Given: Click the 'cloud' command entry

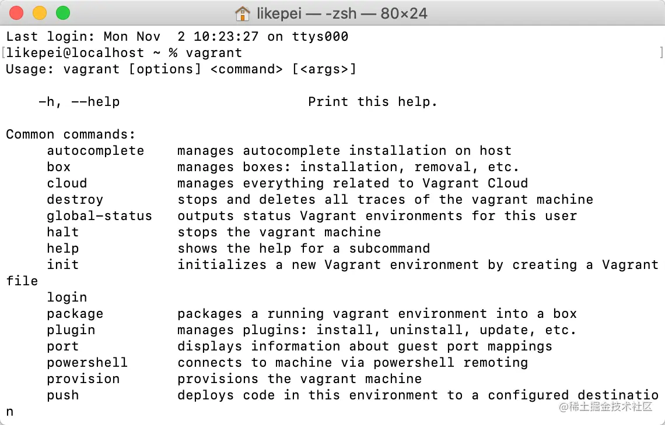Looking at the screenshot, I should pyautogui.click(x=67, y=183).
